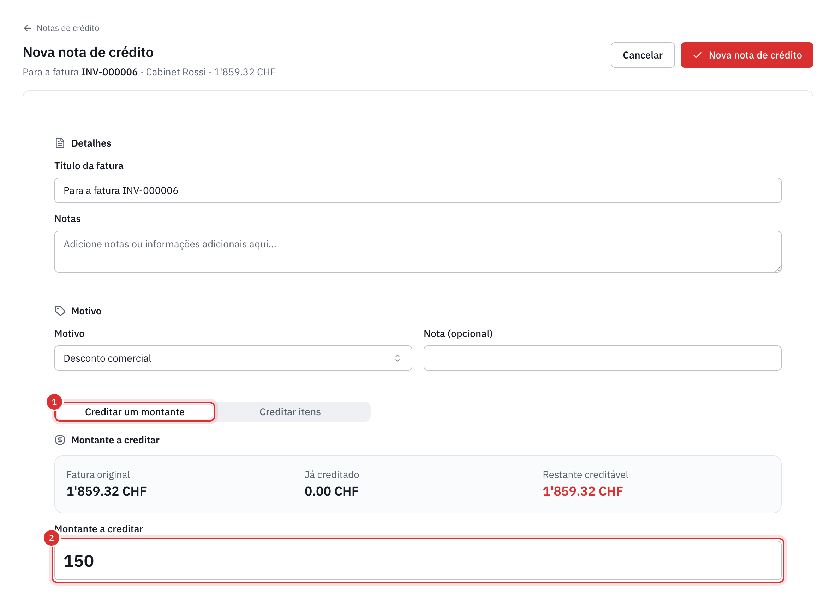Click the dollar coin icon beside Montante a creditar

[x=60, y=440]
